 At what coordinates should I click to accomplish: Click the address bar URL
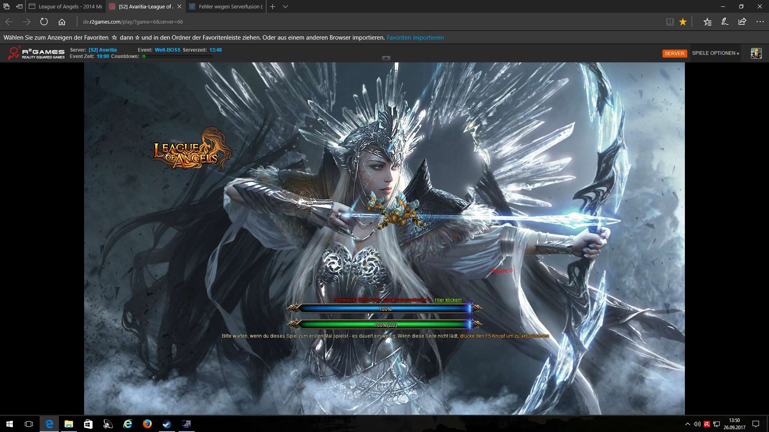tap(133, 22)
